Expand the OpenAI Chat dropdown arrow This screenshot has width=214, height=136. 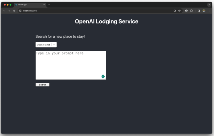(x=54, y=45)
